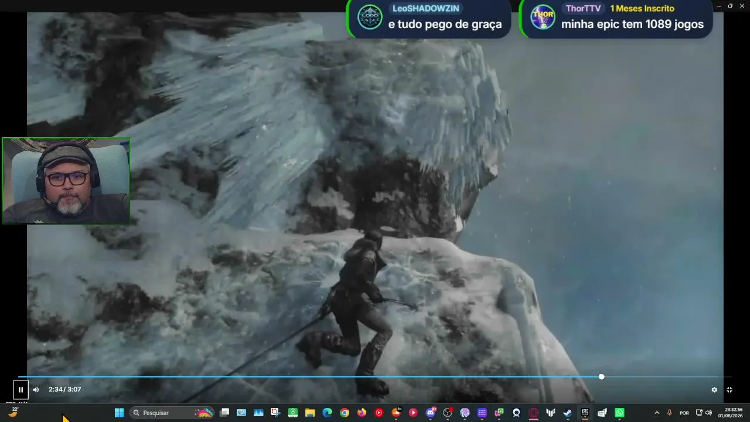Screen dimensions: 750x422
Task: Launch Firefox from the taskbar
Action: coord(362,413)
